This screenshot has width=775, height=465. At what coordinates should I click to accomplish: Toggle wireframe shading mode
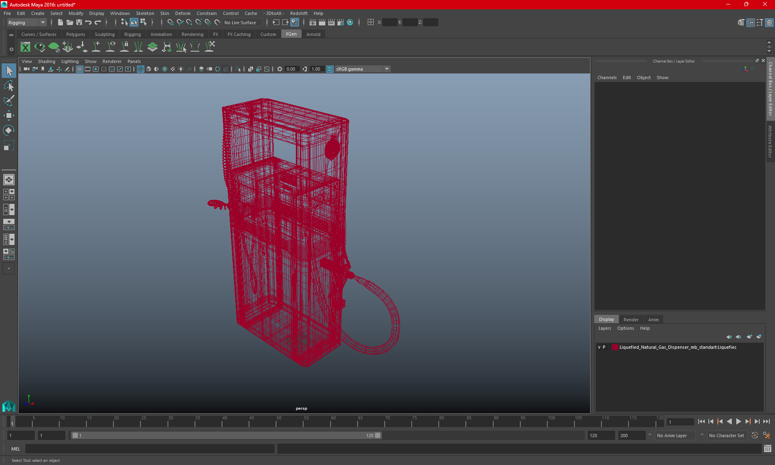click(140, 69)
